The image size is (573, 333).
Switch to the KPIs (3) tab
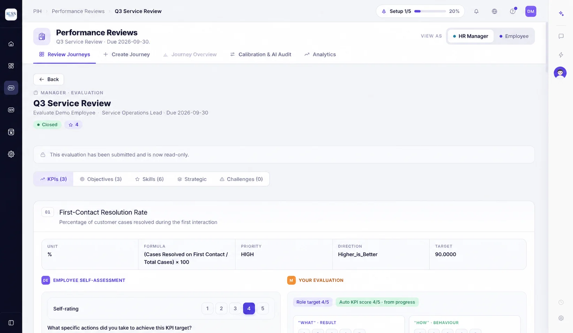(x=53, y=179)
